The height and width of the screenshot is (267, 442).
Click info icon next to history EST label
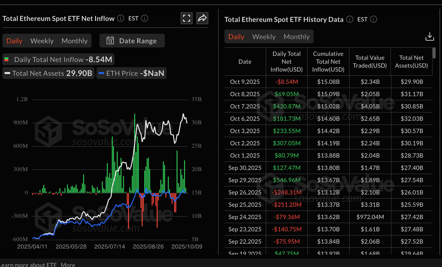(x=374, y=19)
